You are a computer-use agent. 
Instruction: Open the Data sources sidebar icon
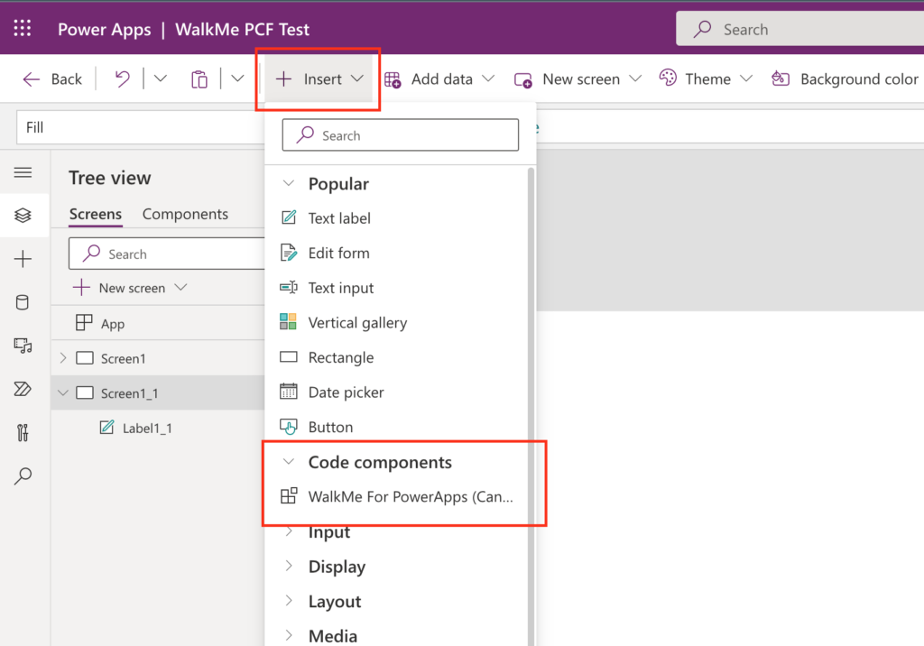tap(24, 302)
